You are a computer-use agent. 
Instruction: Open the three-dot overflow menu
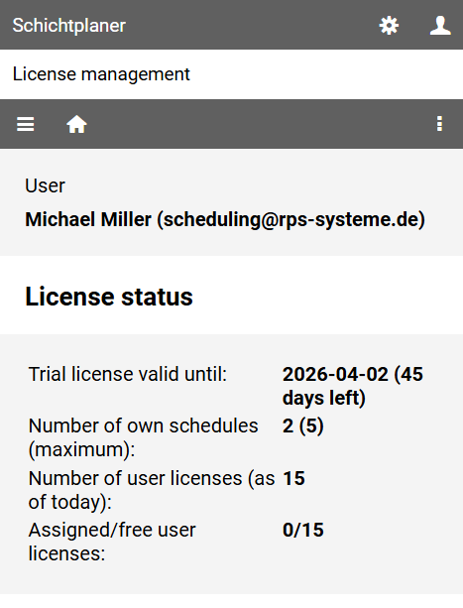(x=439, y=124)
